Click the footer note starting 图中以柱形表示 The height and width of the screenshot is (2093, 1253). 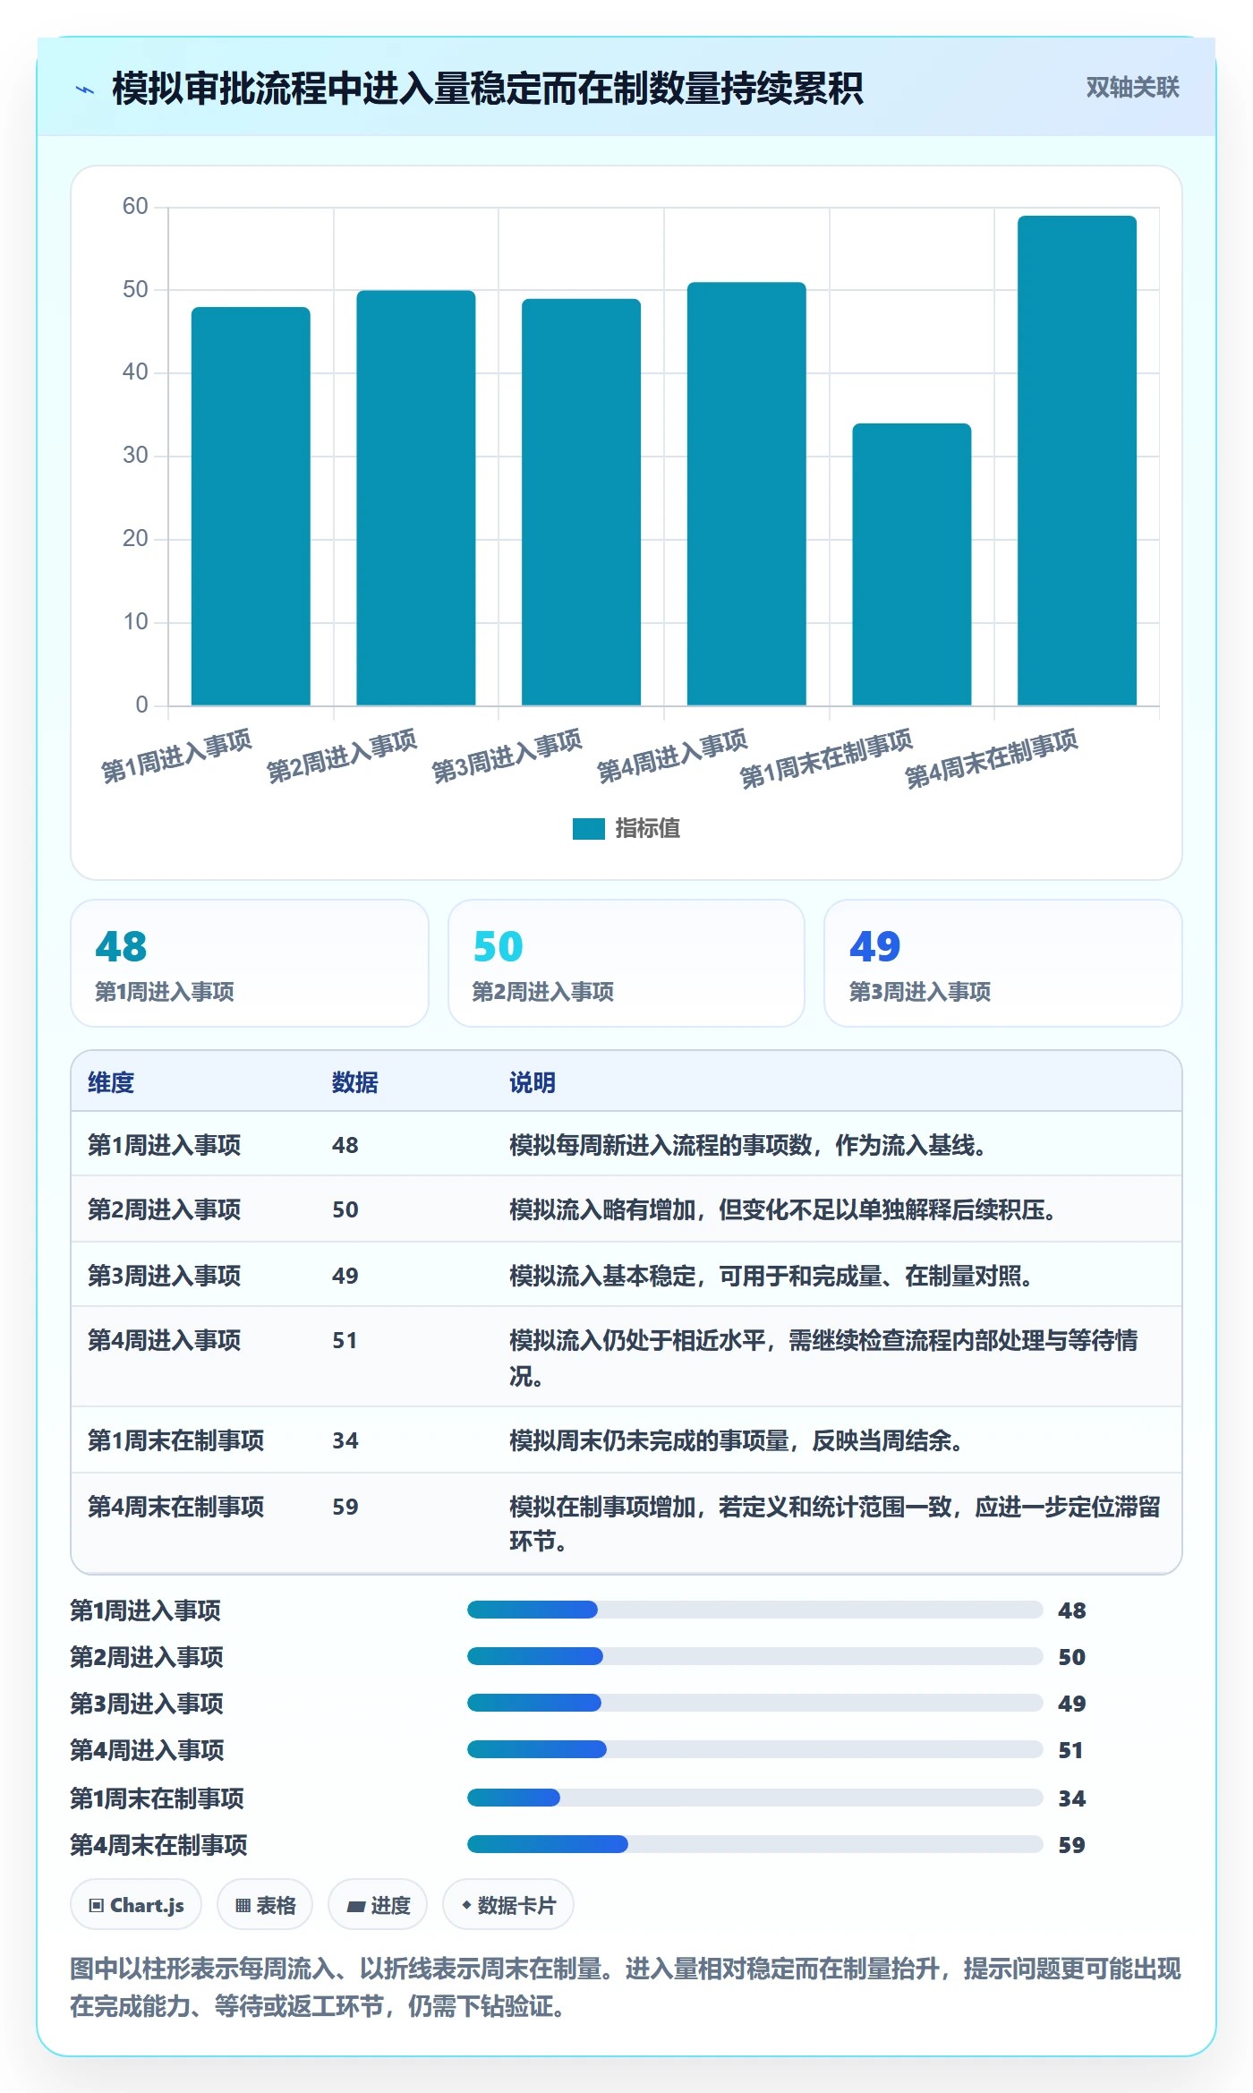(x=626, y=1987)
